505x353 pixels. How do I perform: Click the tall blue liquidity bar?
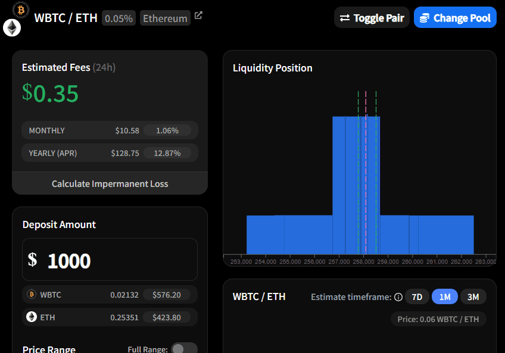pyautogui.click(x=356, y=185)
